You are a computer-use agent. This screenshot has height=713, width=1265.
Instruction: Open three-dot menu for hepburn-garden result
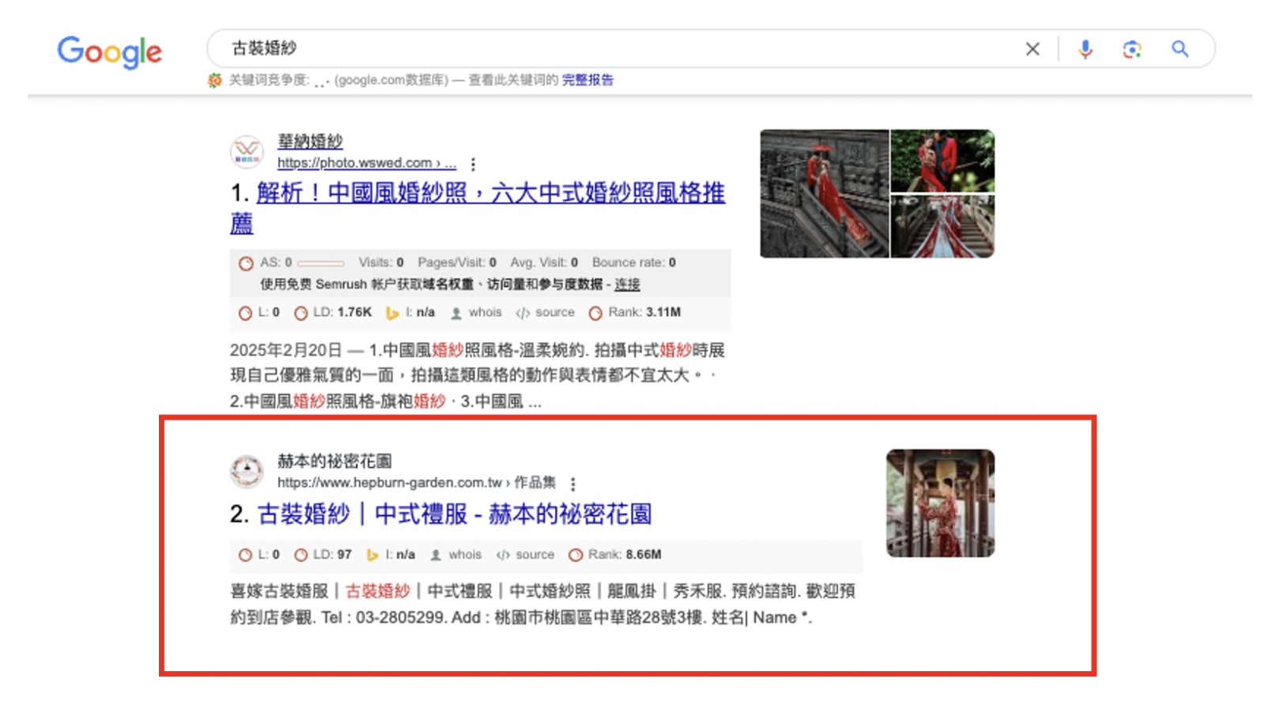point(573,484)
